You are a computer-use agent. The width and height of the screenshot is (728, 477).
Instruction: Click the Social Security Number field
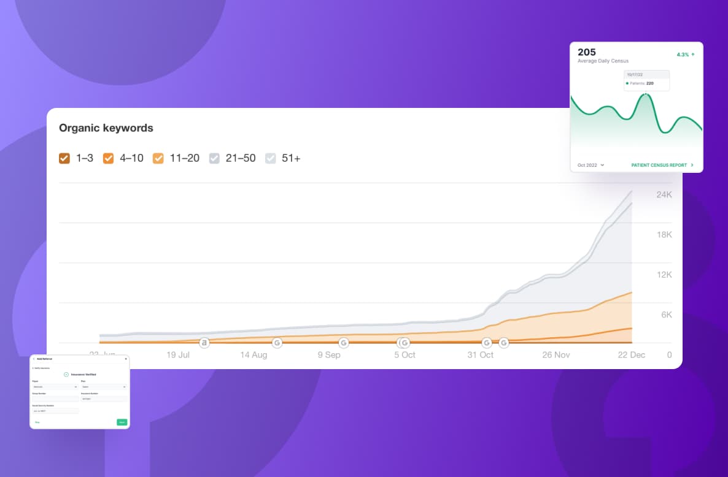tap(55, 411)
